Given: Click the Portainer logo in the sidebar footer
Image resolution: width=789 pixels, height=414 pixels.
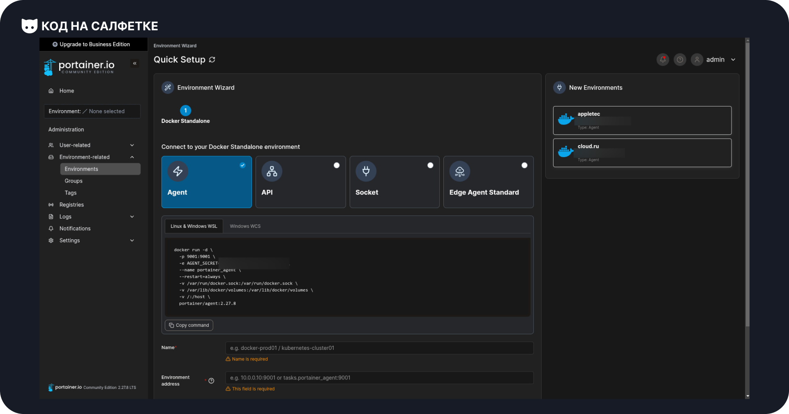Looking at the screenshot, I should (x=65, y=387).
